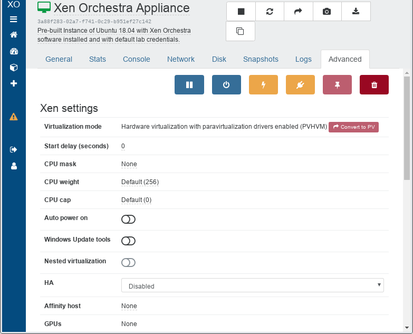Click the vertical scrollbar thumb
Viewport: 413px width, 334px height.
[407, 128]
